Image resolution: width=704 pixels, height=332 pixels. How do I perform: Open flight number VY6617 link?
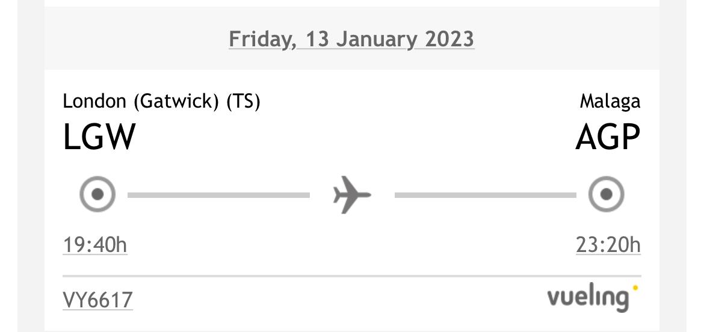click(x=98, y=300)
